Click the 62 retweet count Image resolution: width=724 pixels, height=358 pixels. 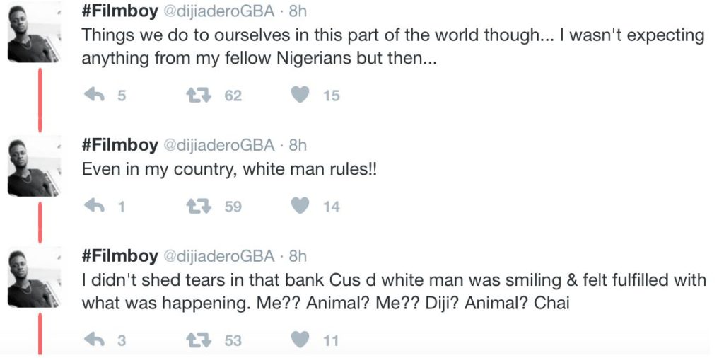233,96
